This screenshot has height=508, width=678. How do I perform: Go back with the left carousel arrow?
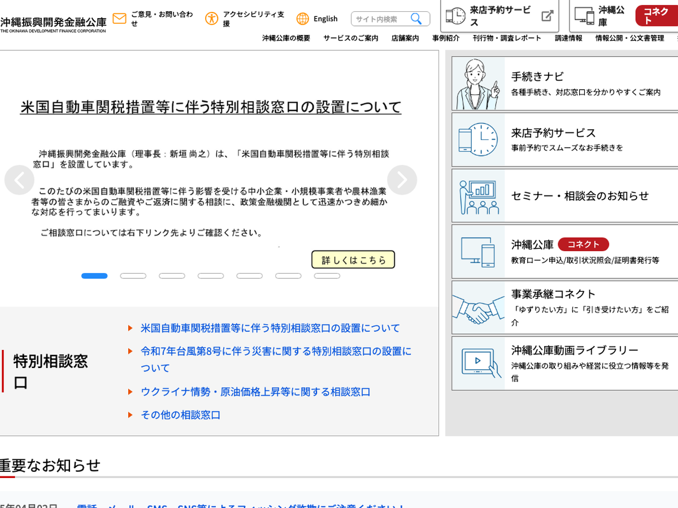(19, 180)
